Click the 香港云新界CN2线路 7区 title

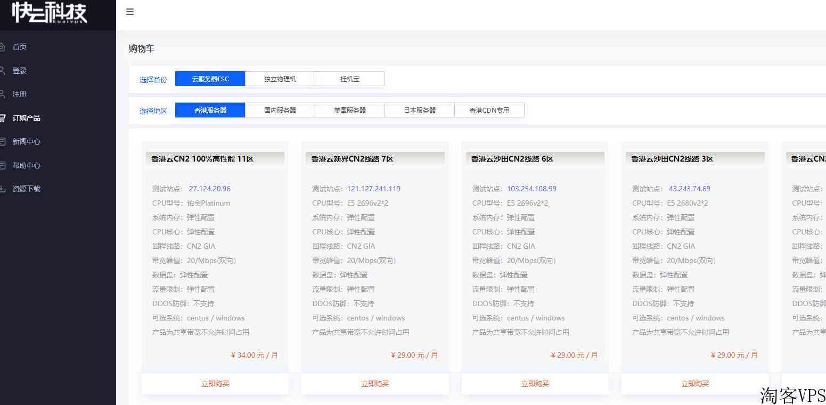353,159
